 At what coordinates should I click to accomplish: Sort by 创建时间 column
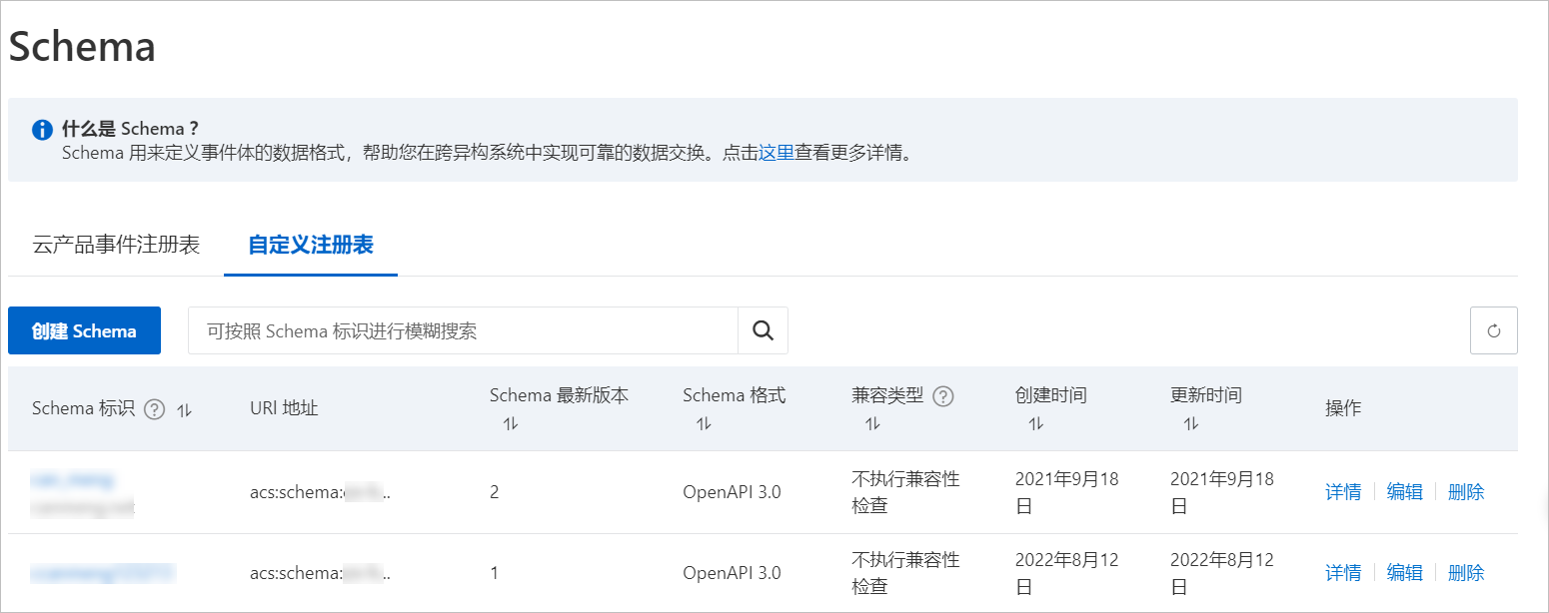[1035, 424]
